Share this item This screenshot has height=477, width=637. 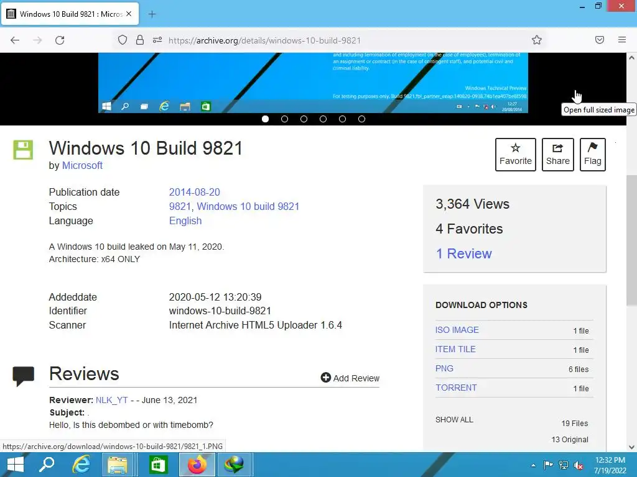click(x=558, y=155)
